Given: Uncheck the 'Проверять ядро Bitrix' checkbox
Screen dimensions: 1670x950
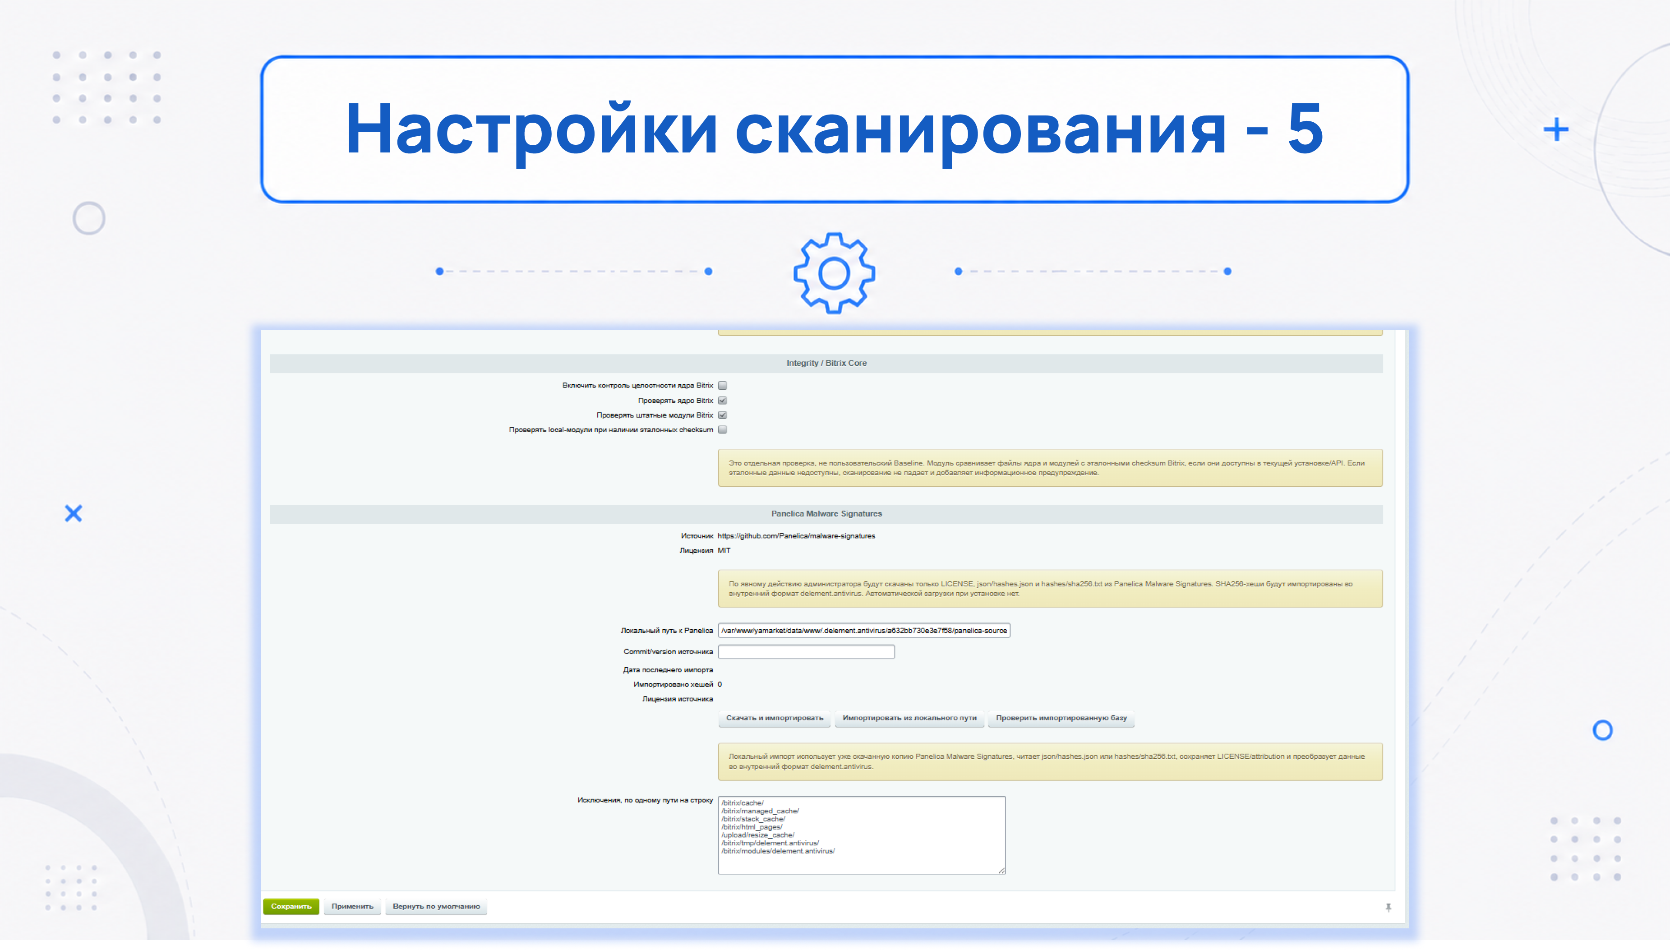Looking at the screenshot, I should [x=722, y=401].
